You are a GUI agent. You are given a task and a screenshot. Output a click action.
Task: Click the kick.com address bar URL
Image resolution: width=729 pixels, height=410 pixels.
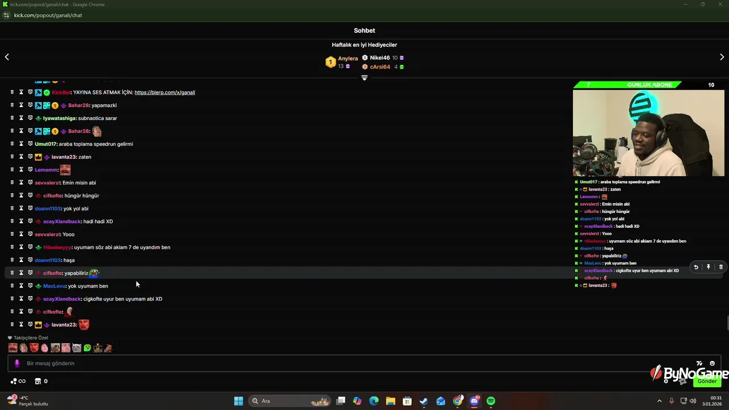pos(48,15)
